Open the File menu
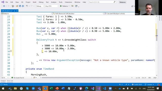The width and height of the screenshot is (162, 91). [7, 2]
